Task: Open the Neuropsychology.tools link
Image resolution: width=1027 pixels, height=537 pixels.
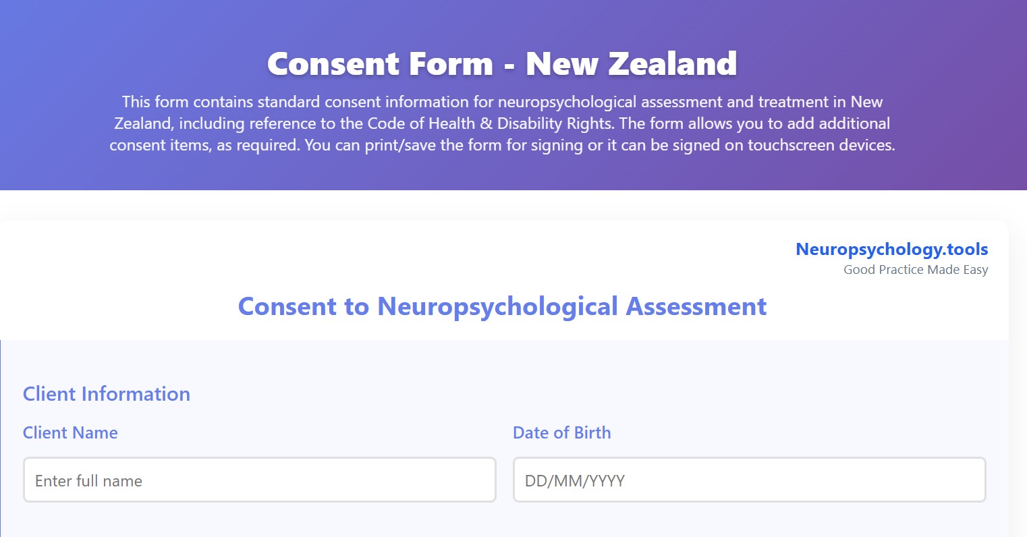Action: click(891, 249)
